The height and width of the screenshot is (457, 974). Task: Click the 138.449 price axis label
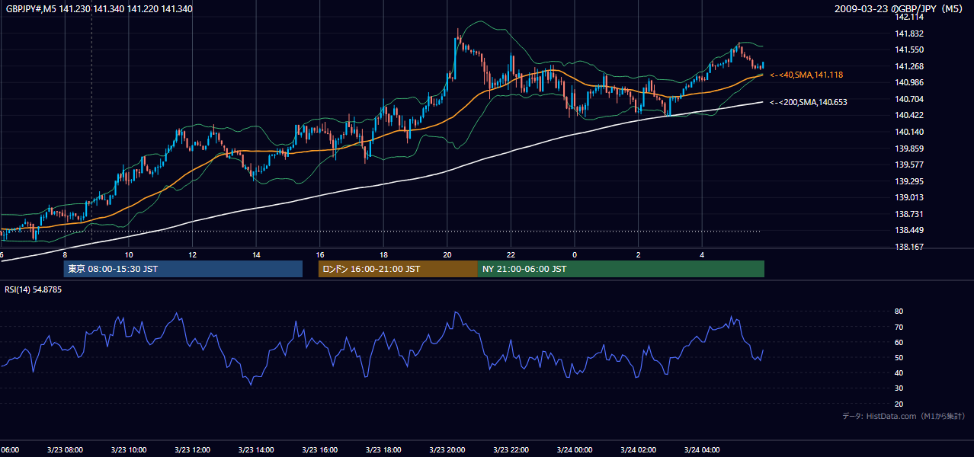909,231
